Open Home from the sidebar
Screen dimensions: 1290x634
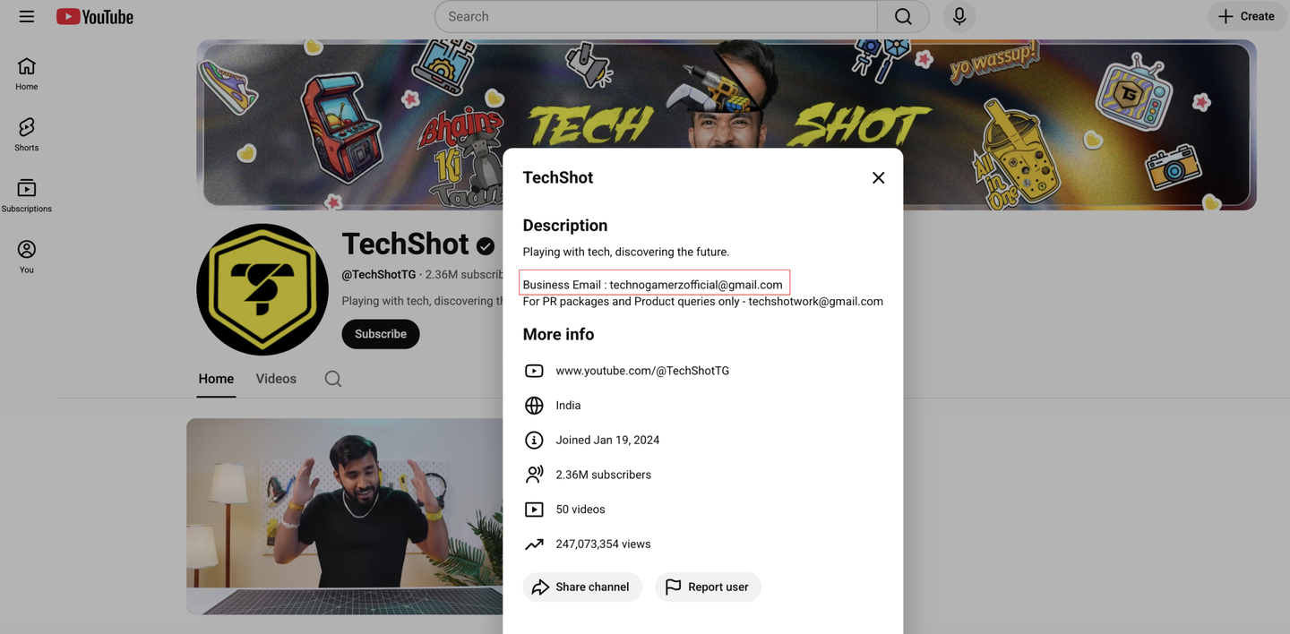[27, 73]
